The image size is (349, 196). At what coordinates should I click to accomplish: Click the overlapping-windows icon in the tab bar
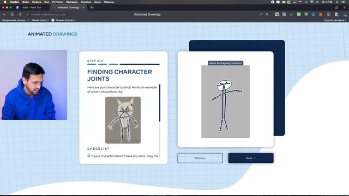click(336, 7)
